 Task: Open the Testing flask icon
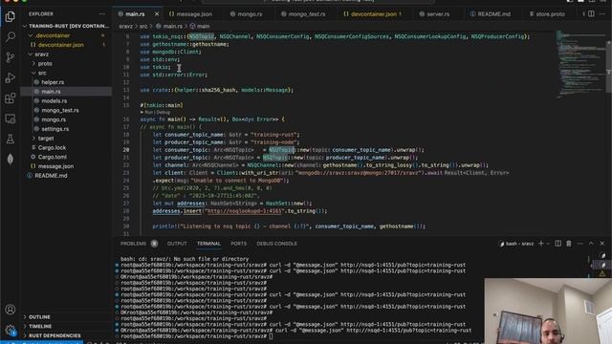11,139
